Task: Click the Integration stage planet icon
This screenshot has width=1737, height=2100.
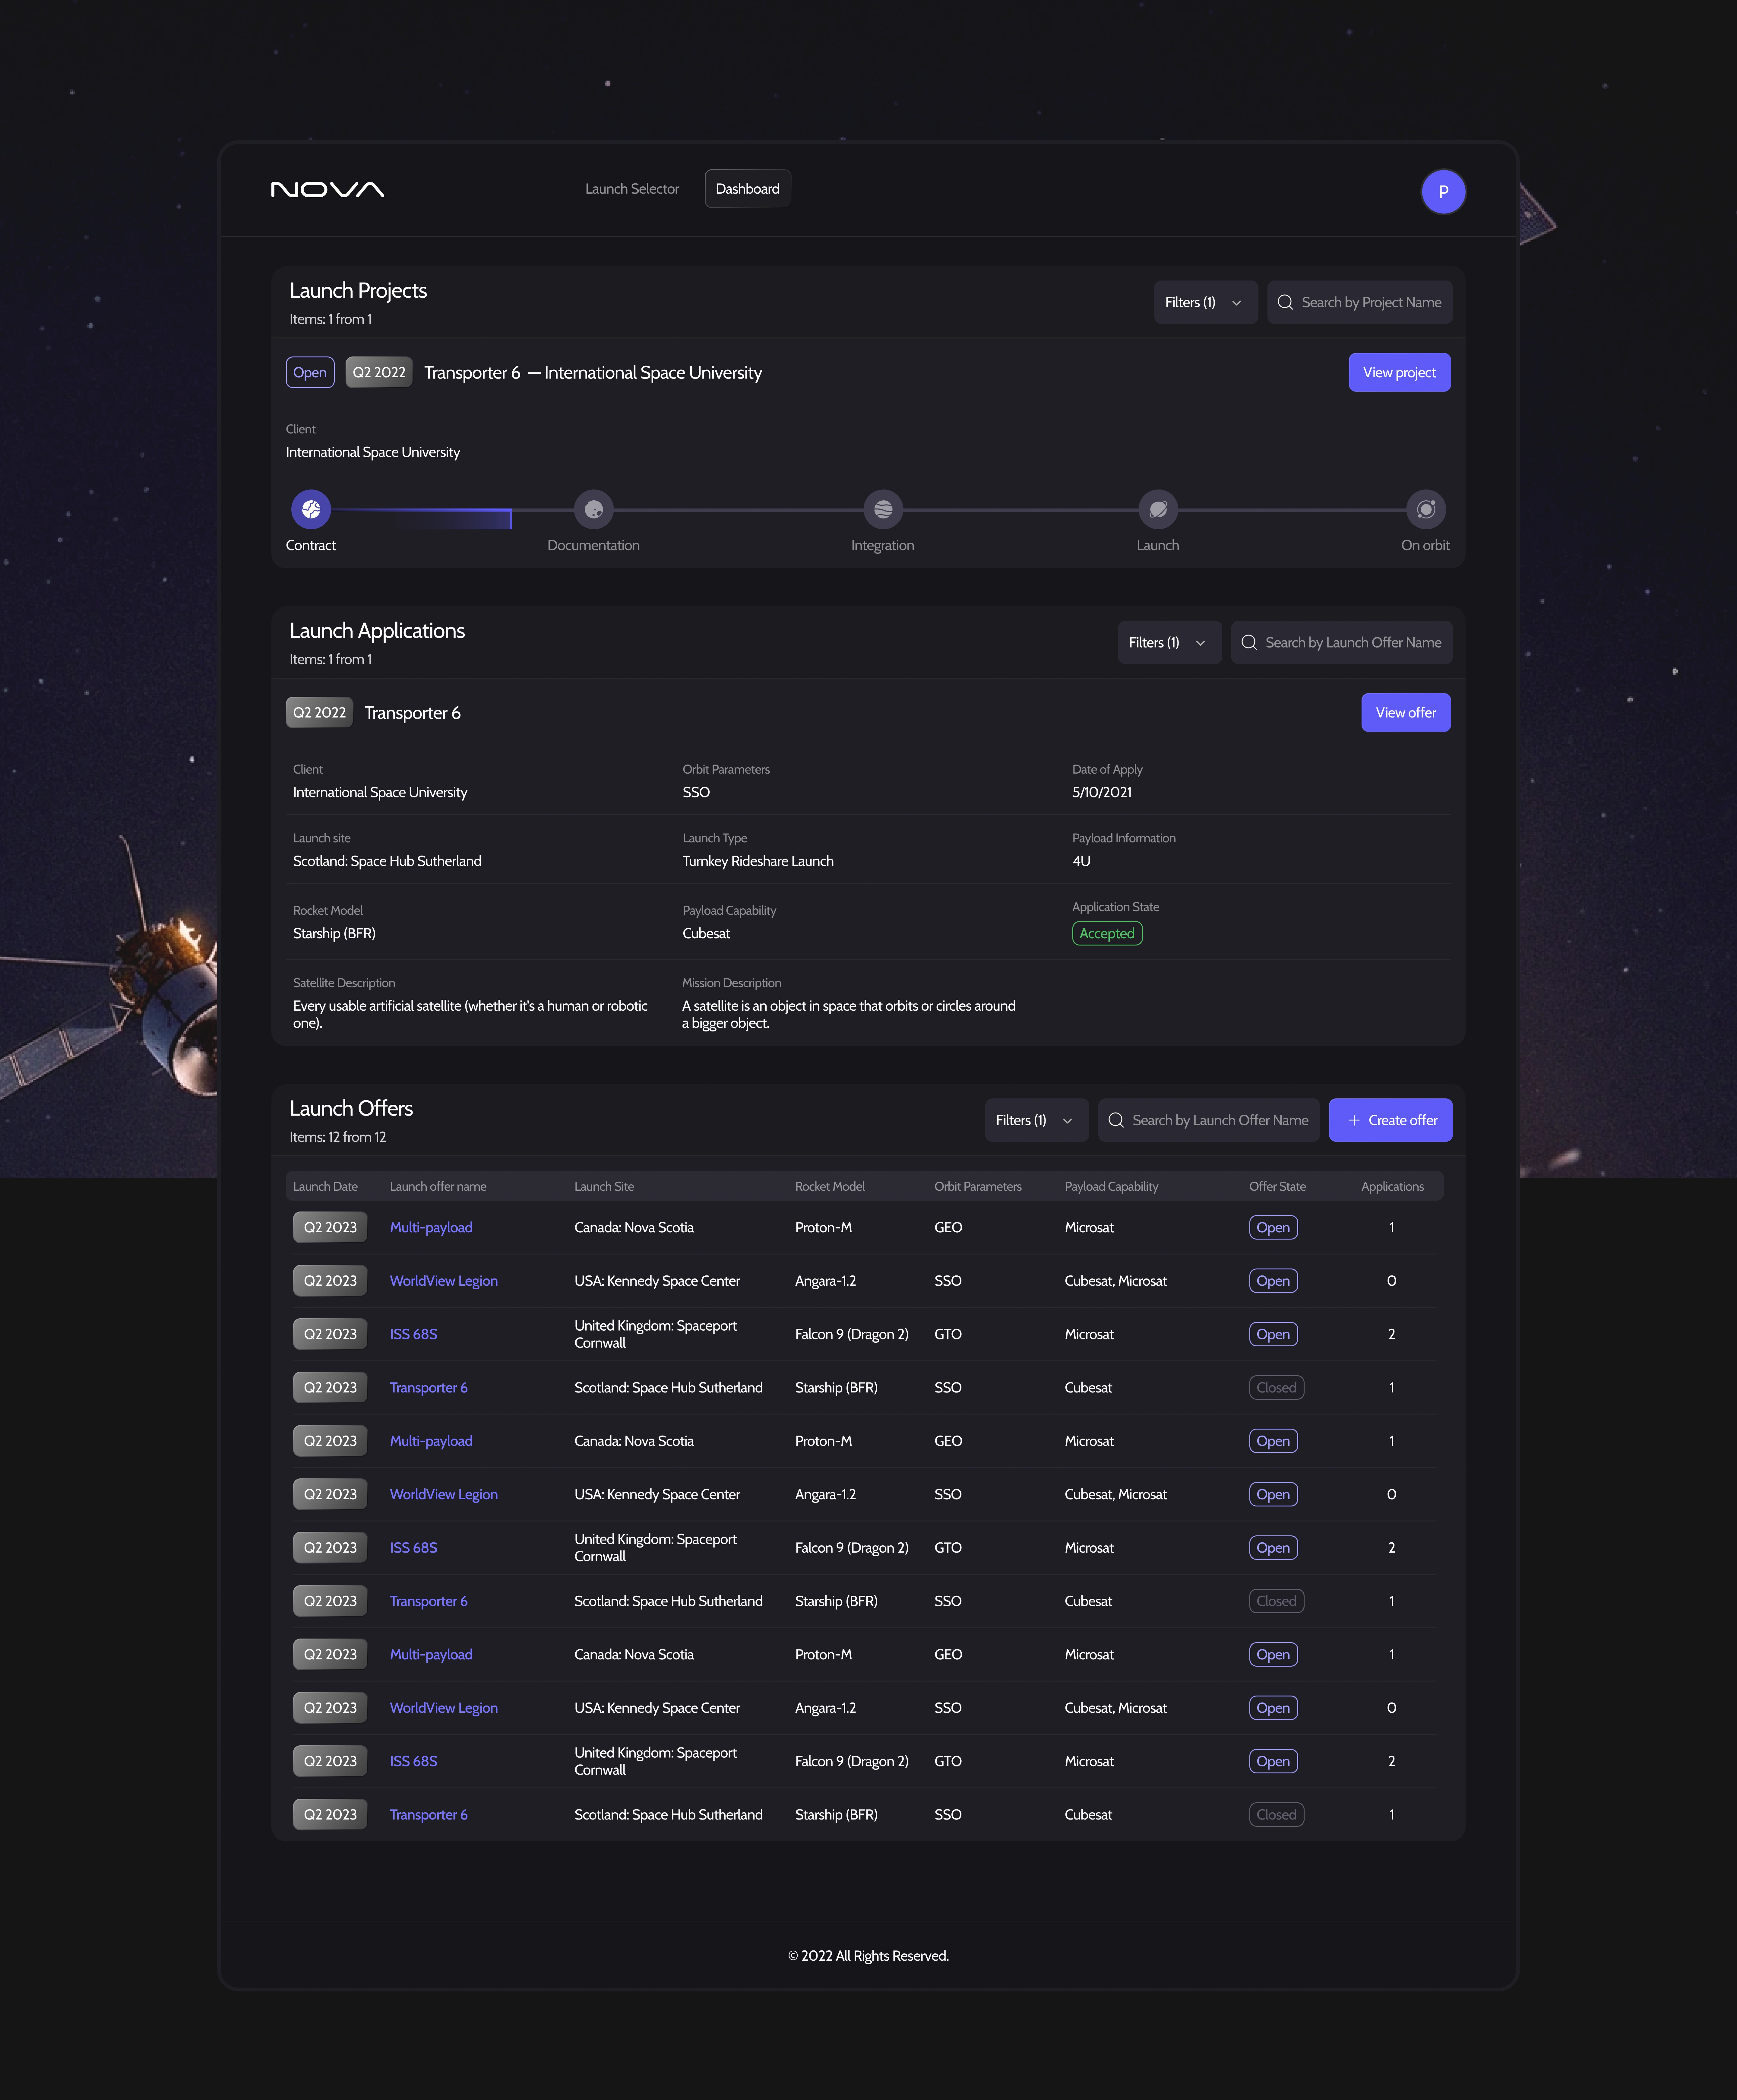Action: (883, 509)
